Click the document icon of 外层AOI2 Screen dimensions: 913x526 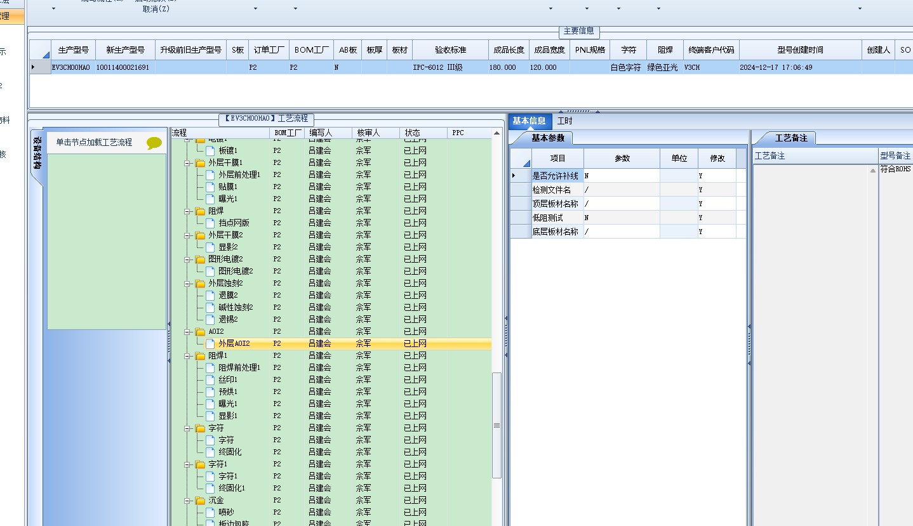pos(210,344)
